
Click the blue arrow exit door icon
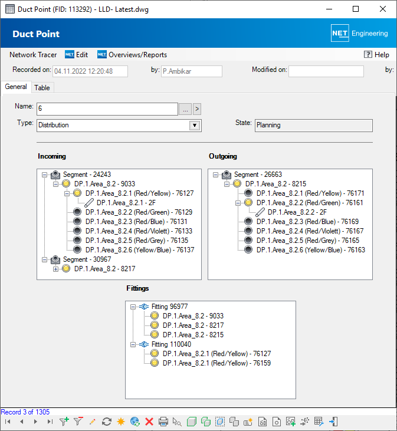333,422
